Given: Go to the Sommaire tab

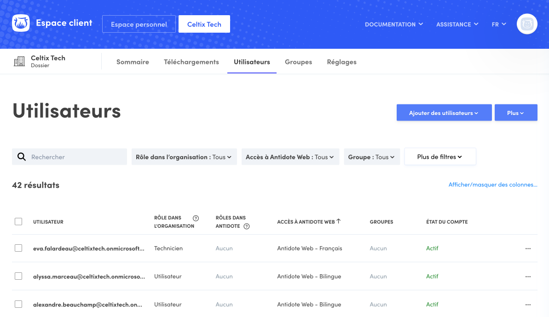Looking at the screenshot, I should click(x=133, y=62).
